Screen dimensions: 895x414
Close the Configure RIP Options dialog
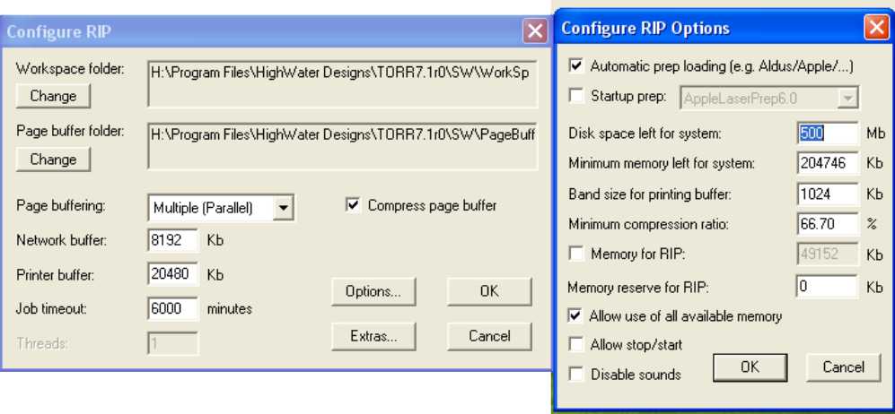876,28
